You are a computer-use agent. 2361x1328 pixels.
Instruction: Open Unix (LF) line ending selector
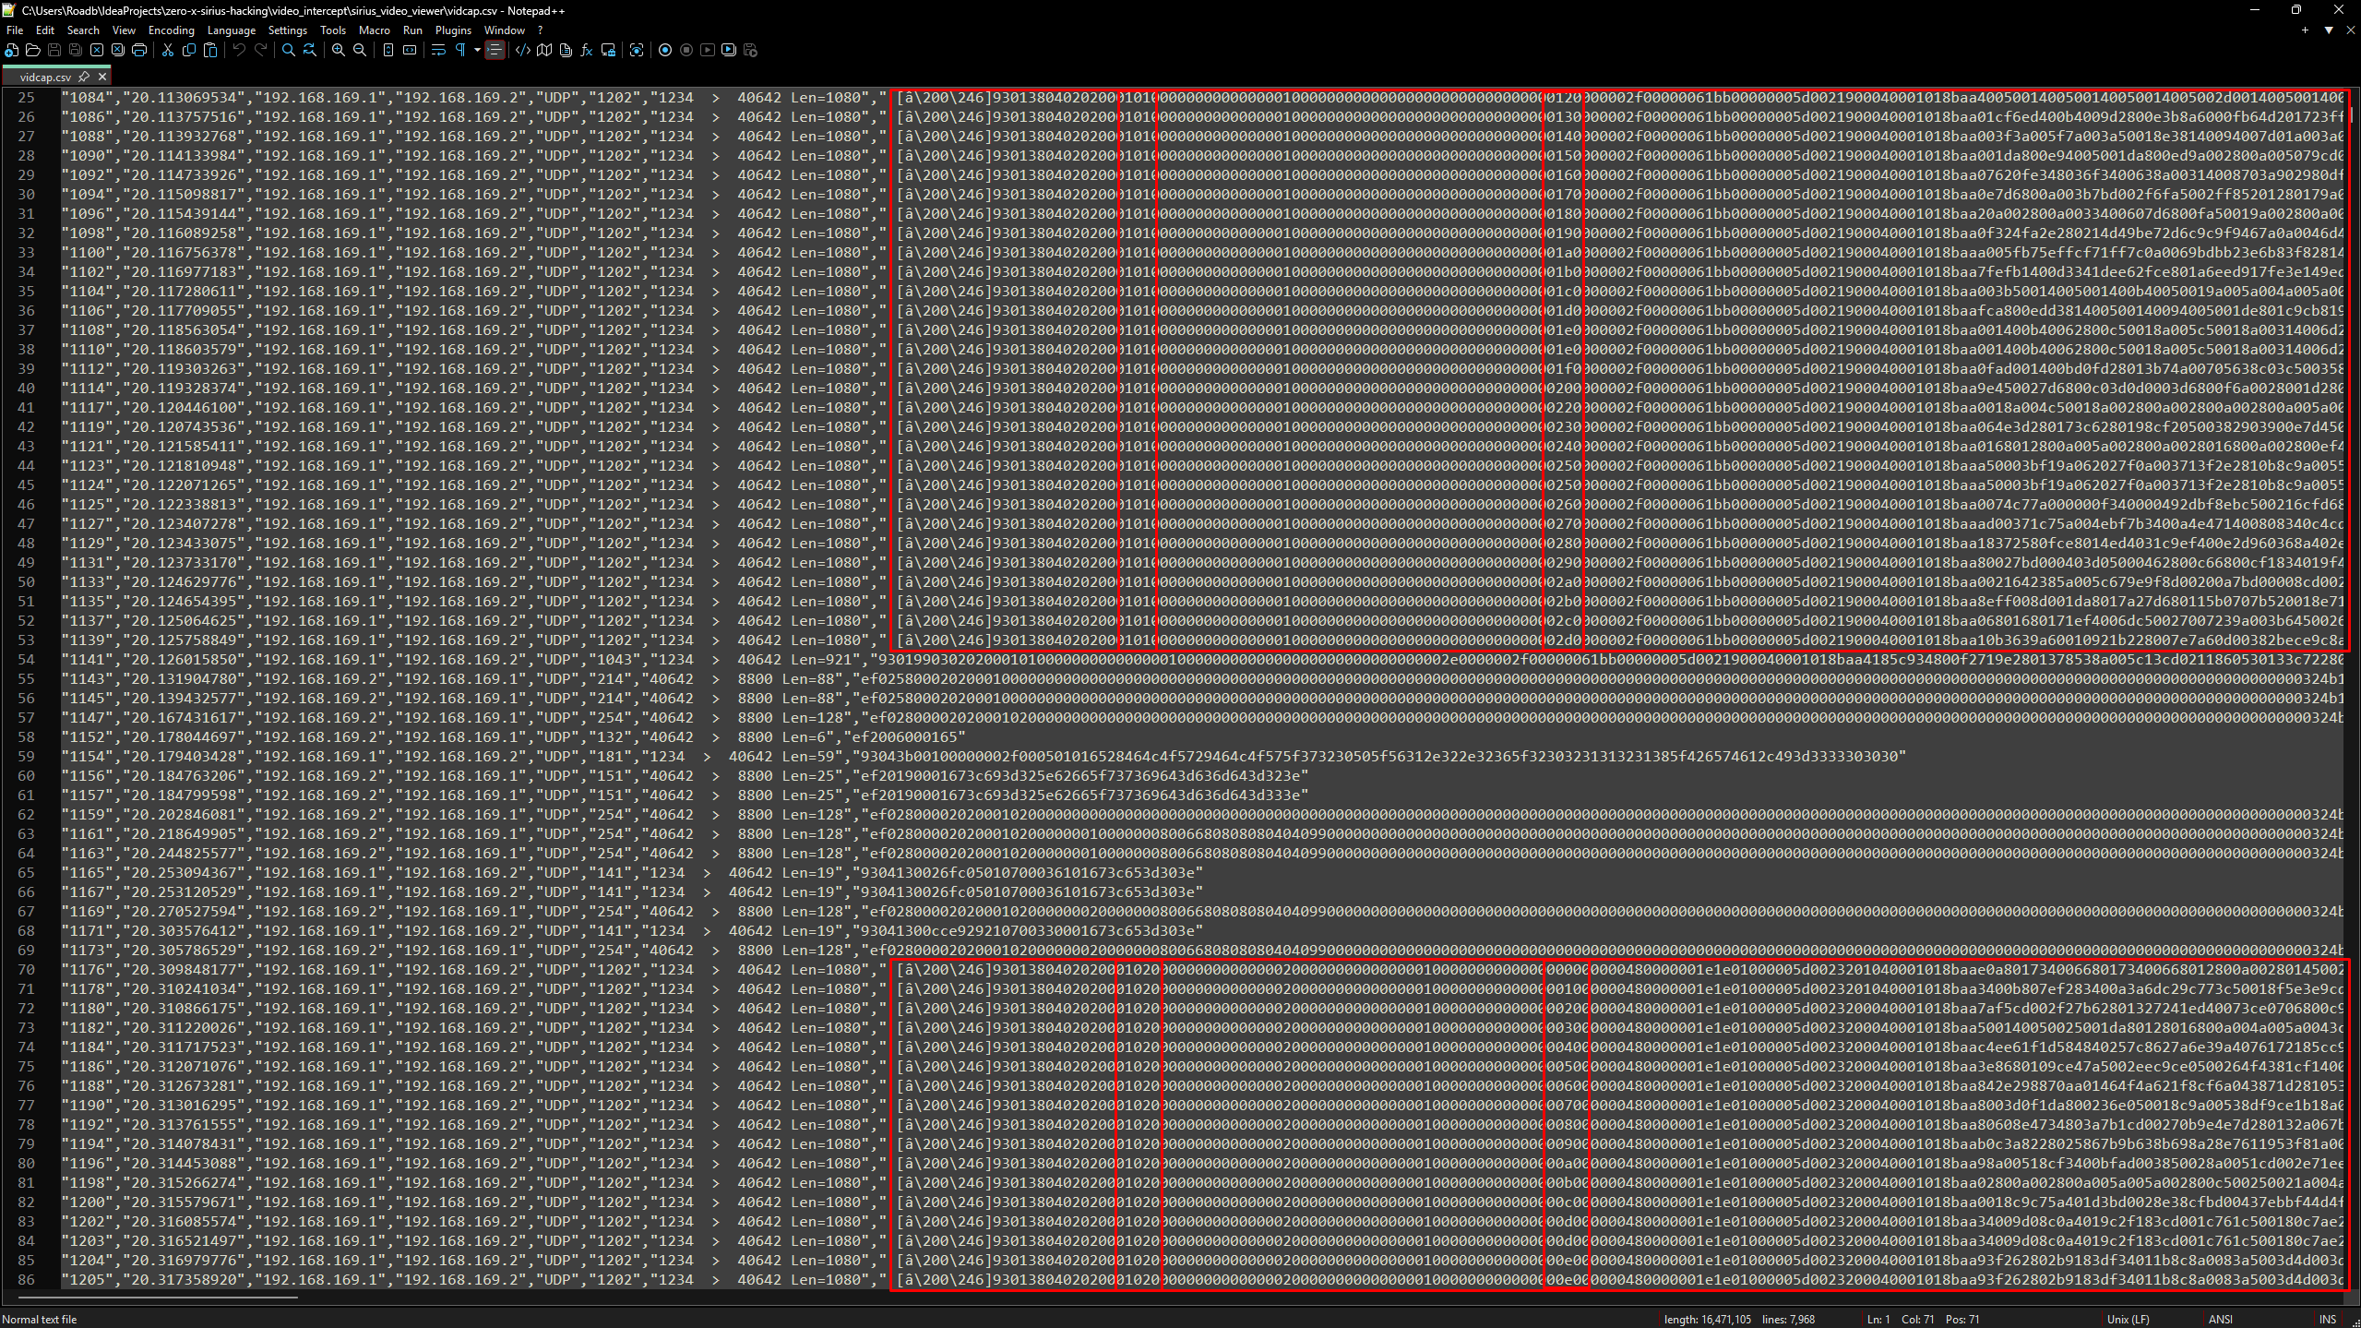coord(2128,1319)
